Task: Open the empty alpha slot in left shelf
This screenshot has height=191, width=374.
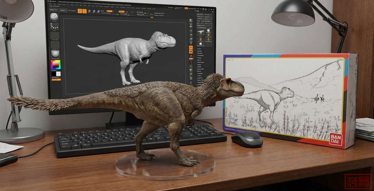Action: tap(55, 35)
